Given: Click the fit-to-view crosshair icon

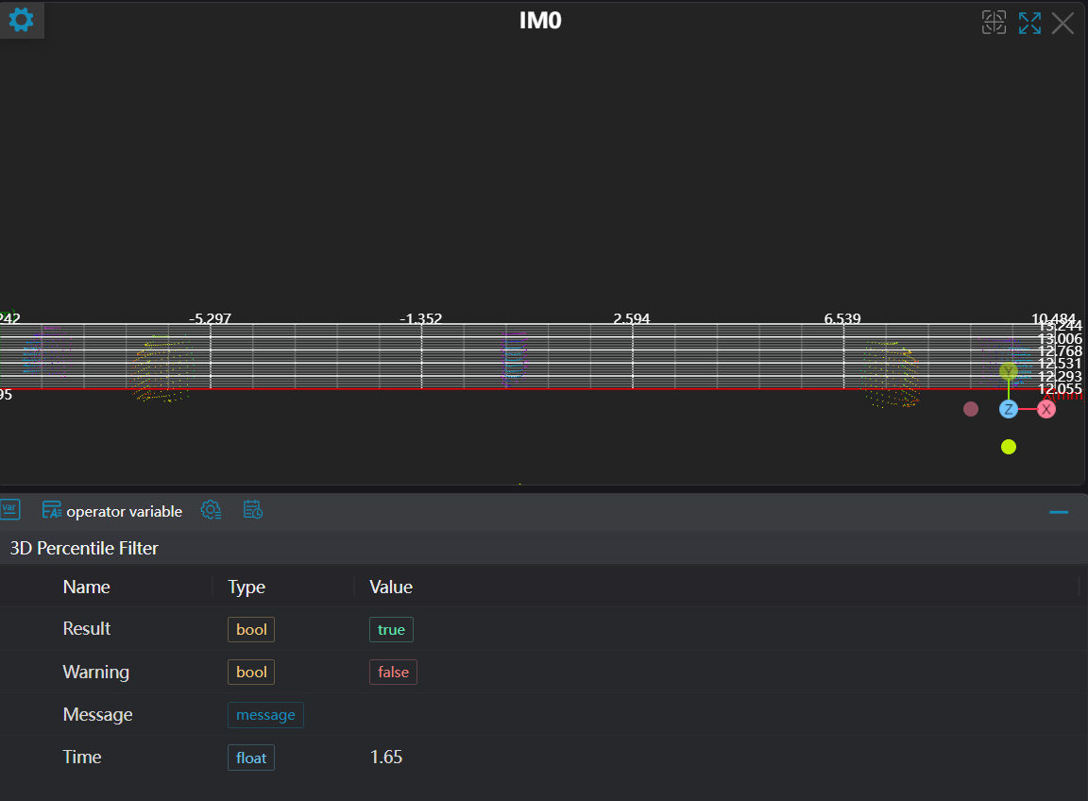Looking at the screenshot, I should tap(994, 24).
